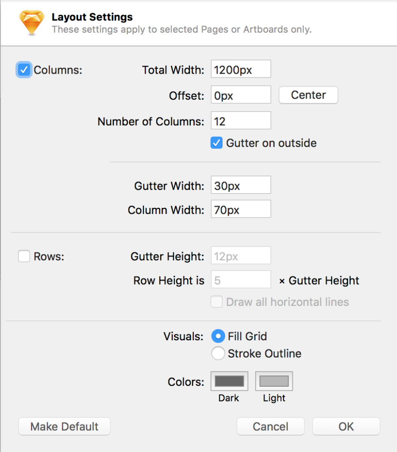Focus the Column Width field

241,209
